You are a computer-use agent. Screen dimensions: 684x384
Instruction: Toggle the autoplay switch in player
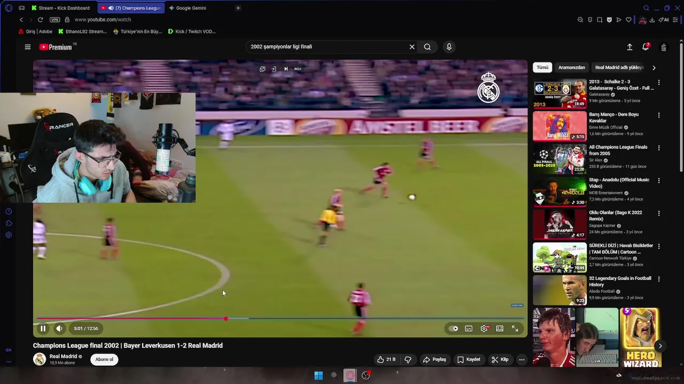click(x=453, y=329)
